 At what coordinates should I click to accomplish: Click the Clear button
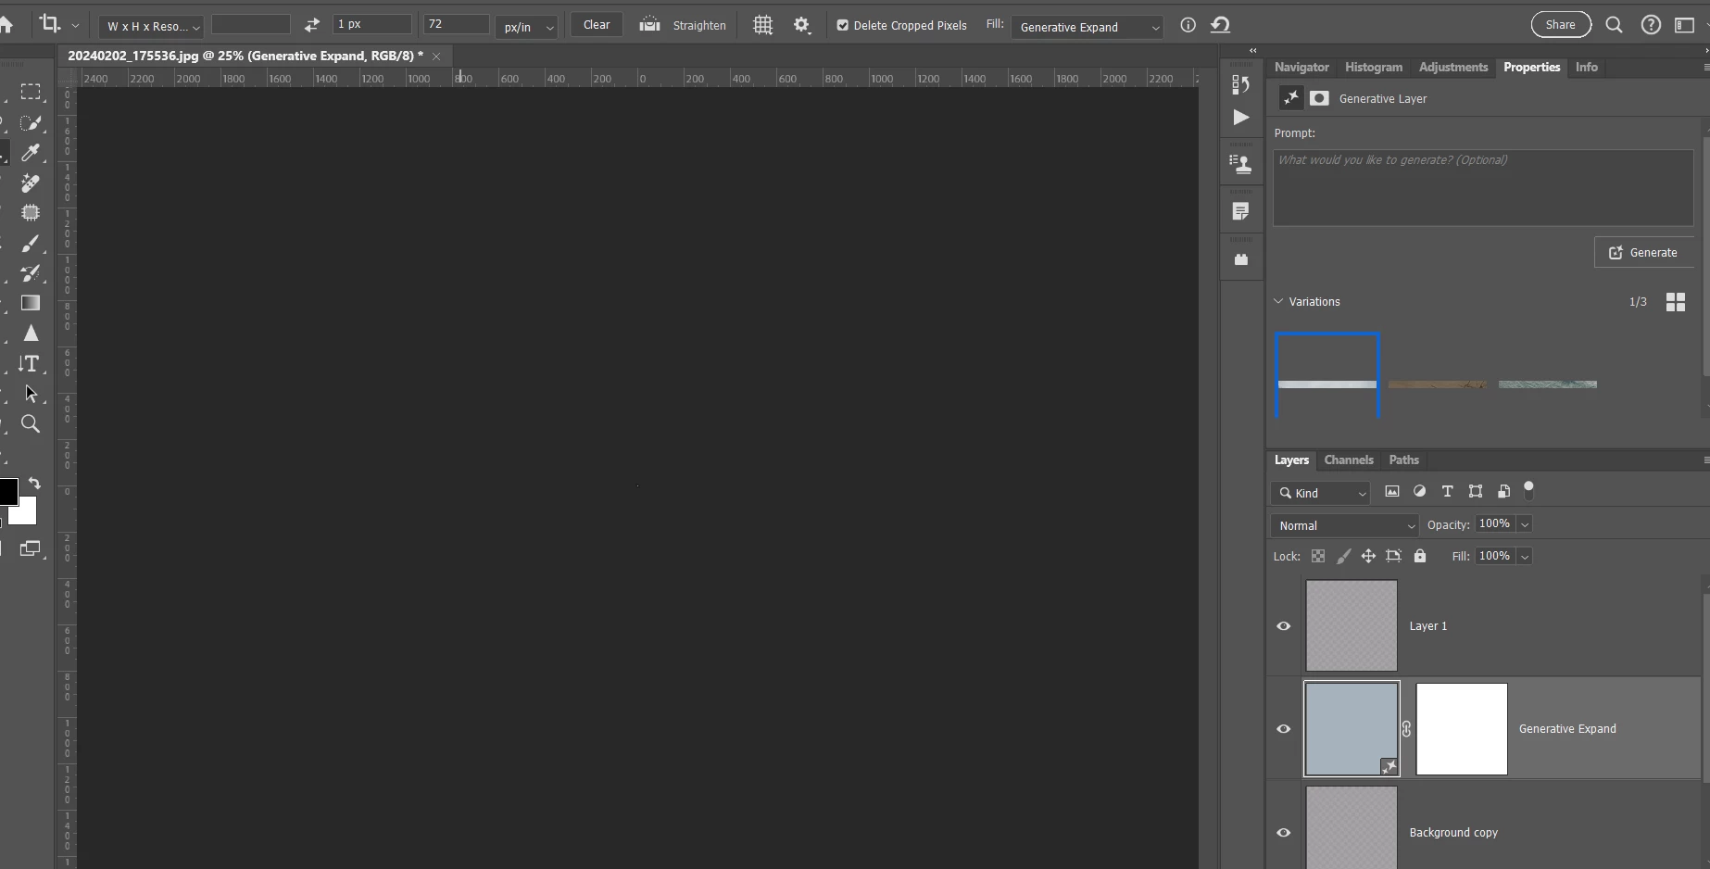[x=597, y=25]
